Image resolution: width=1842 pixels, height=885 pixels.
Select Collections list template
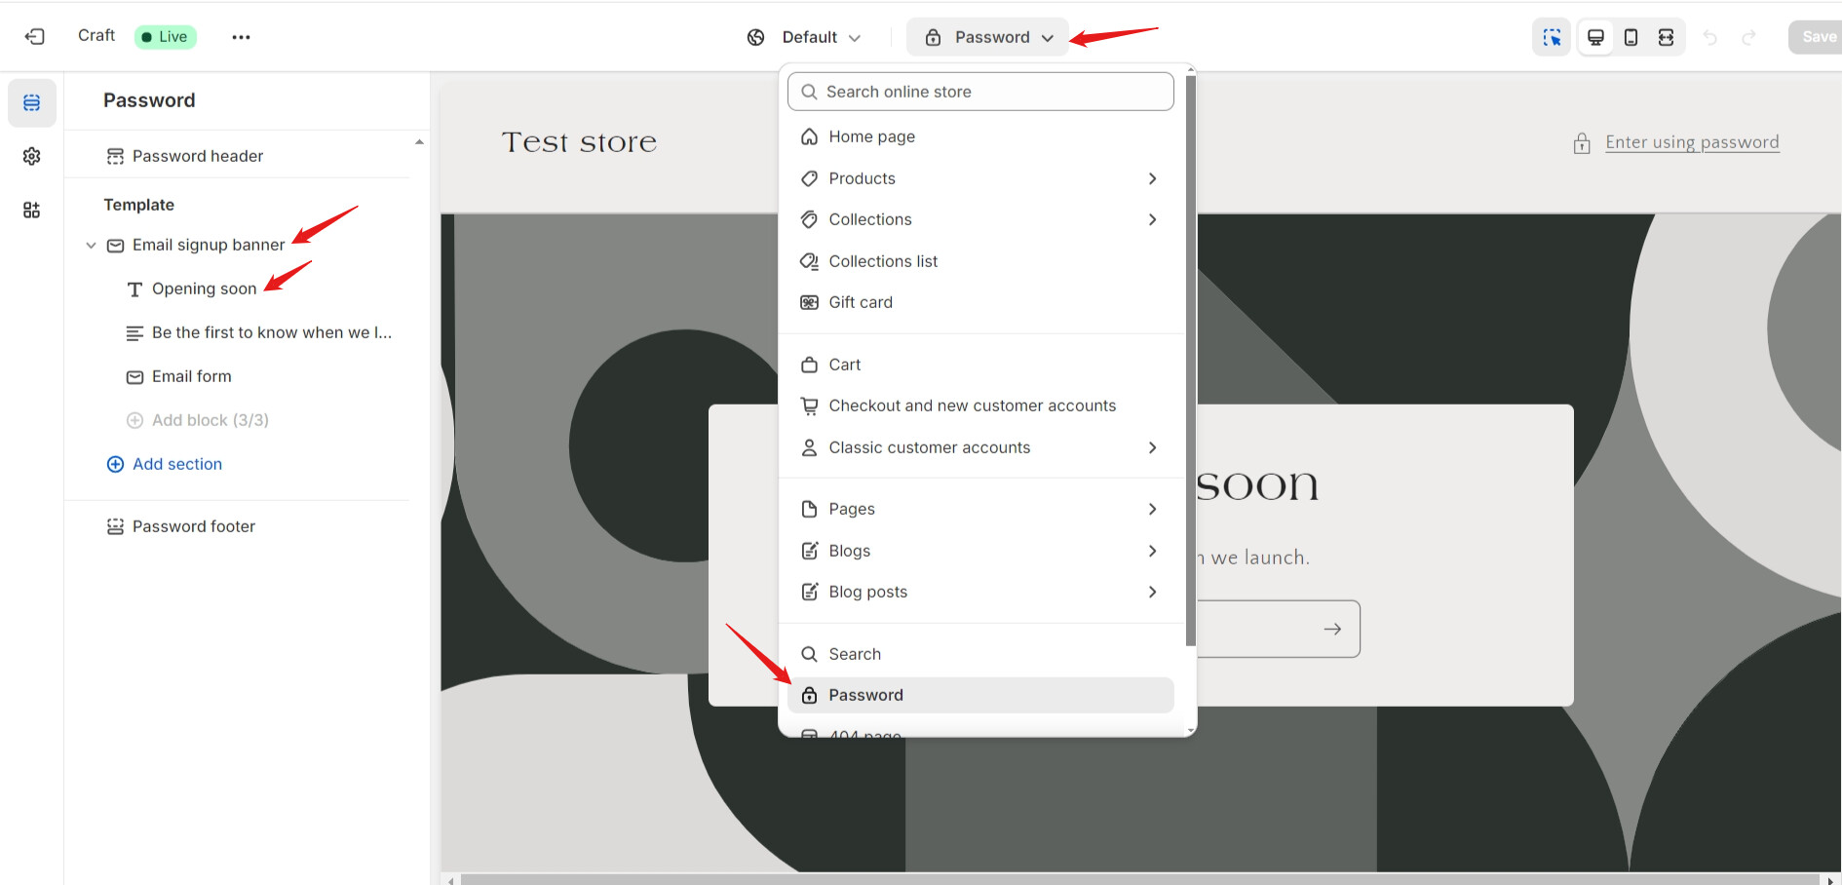(980, 261)
